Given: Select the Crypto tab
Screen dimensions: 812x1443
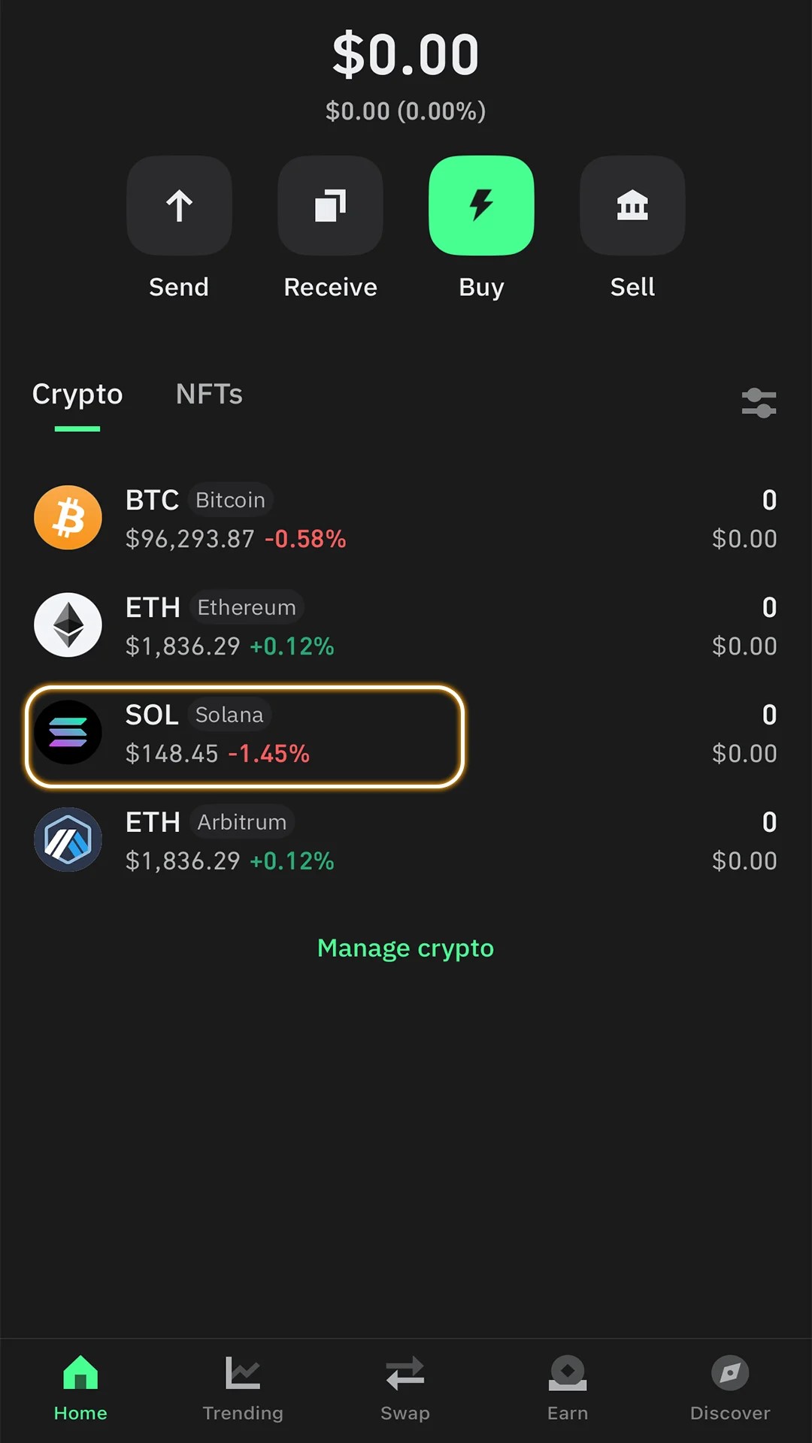Looking at the screenshot, I should click(x=77, y=395).
